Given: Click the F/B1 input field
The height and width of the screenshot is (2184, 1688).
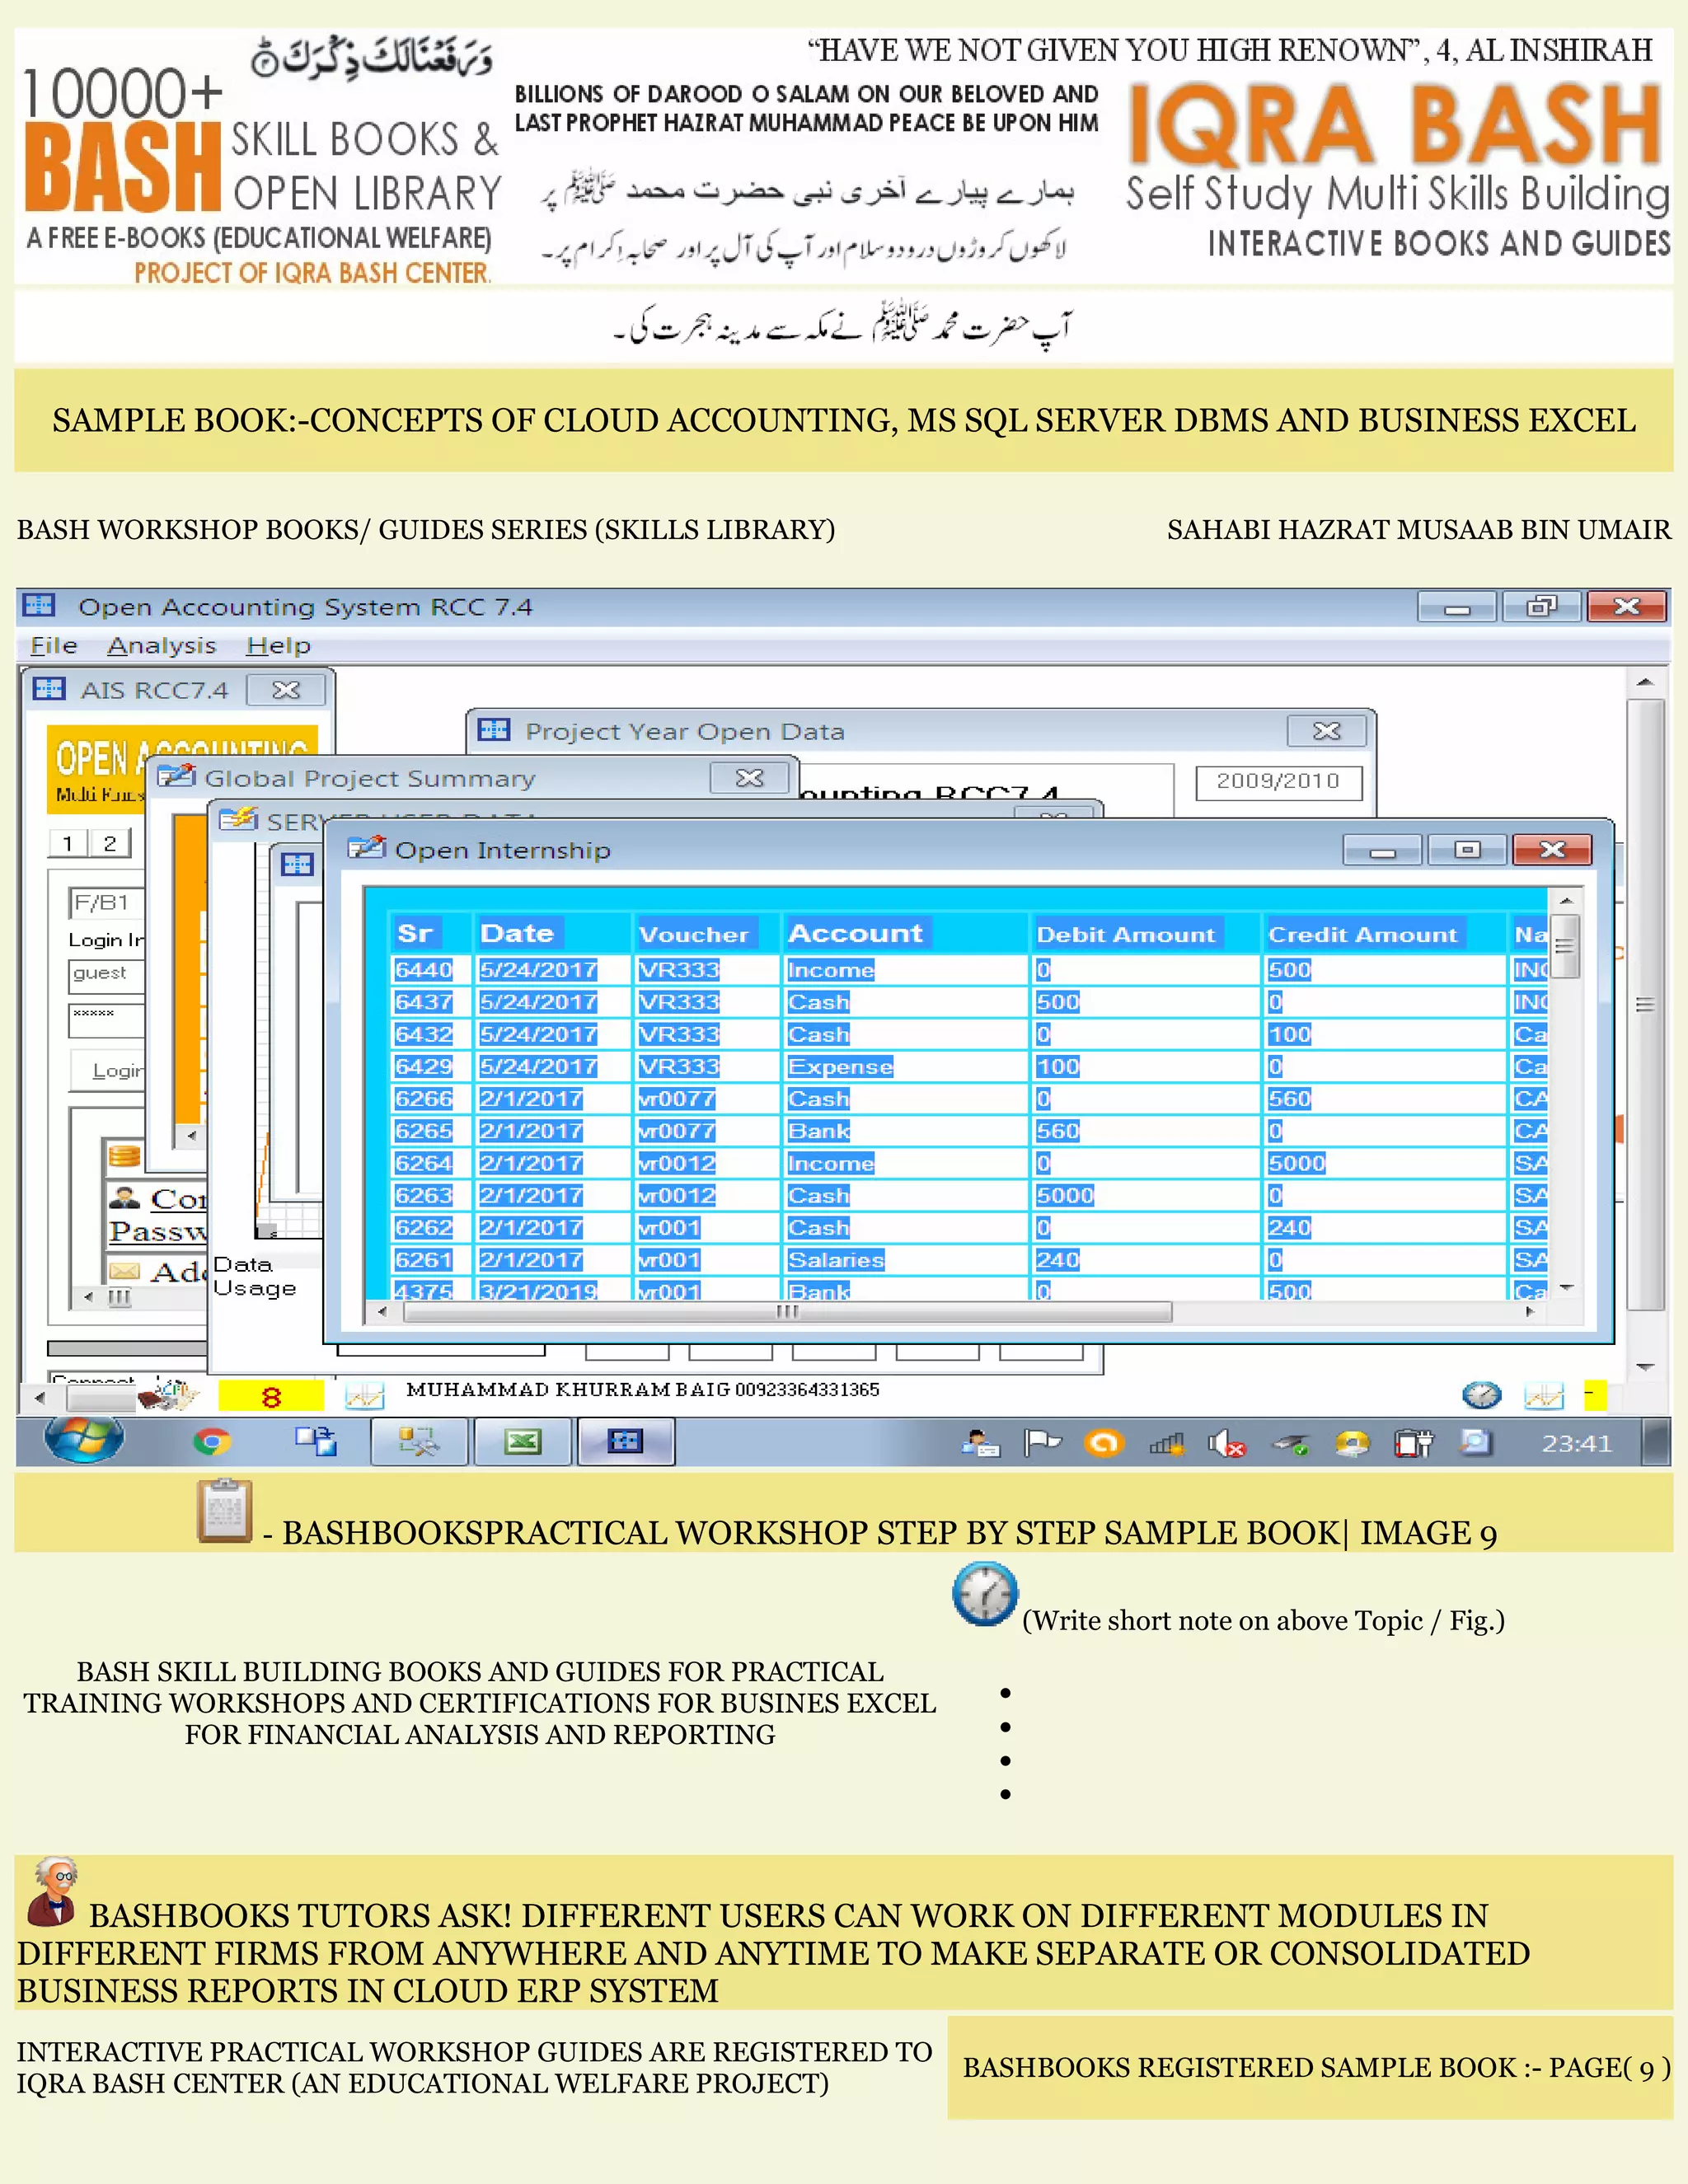Looking at the screenshot, I should (x=107, y=902).
